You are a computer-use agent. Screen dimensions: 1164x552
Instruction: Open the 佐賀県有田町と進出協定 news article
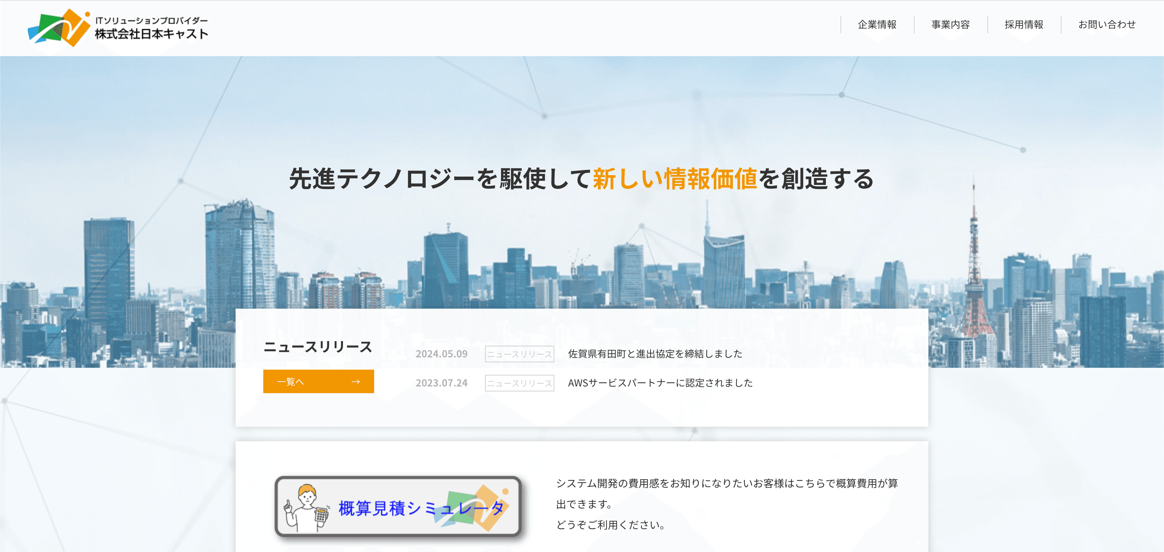point(655,354)
